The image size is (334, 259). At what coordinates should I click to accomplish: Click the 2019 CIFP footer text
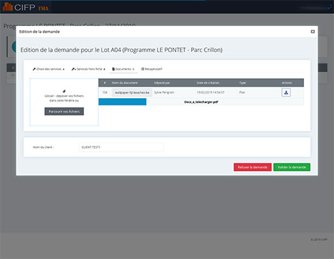(319, 240)
